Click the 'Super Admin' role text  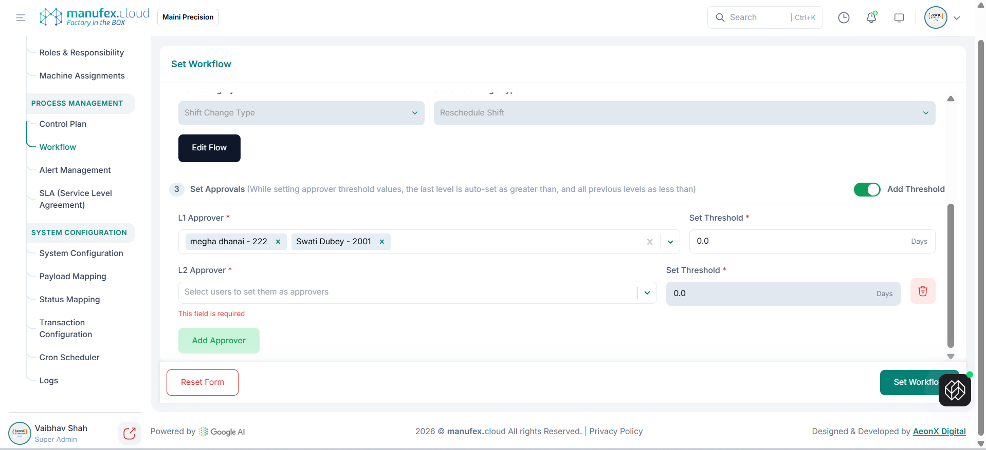[x=56, y=440]
